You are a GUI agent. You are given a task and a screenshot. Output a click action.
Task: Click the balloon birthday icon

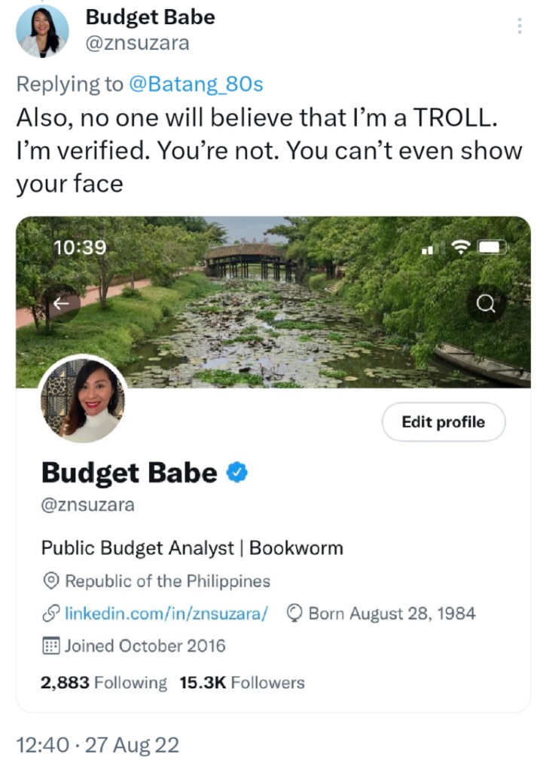click(294, 613)
